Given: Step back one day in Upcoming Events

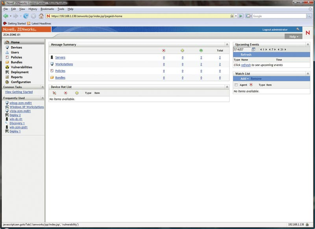Looking at the screenshot, I should [261, 49].
